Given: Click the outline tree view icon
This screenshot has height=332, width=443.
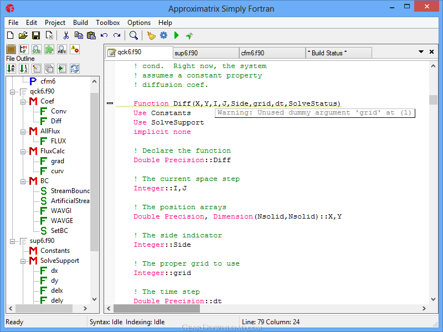Looking at the screenshot, I should point(37,69).
